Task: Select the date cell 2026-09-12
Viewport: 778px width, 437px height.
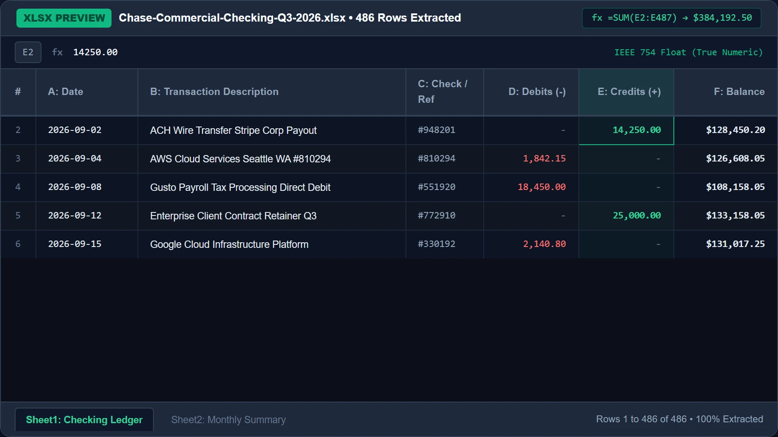Action: [87, 216]
